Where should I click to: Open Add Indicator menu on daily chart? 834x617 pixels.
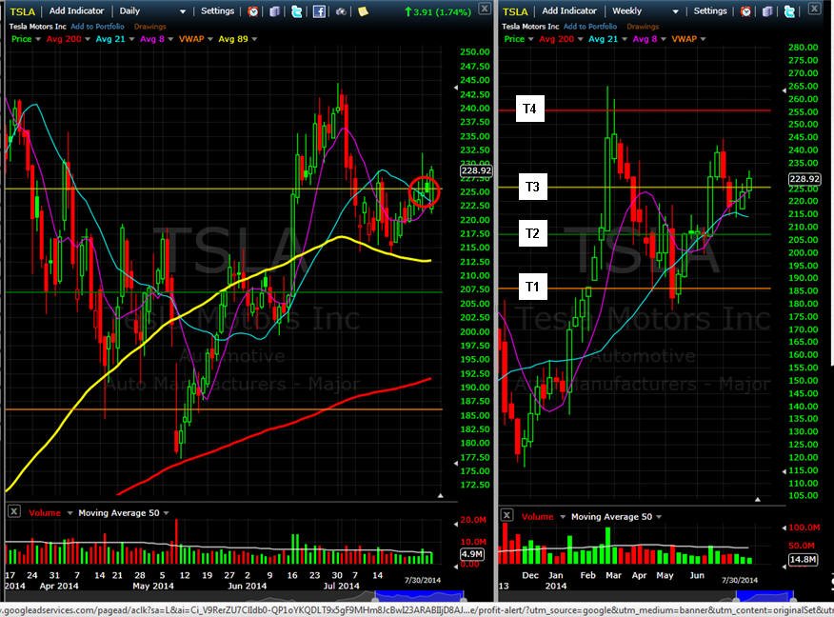point(76,10)
